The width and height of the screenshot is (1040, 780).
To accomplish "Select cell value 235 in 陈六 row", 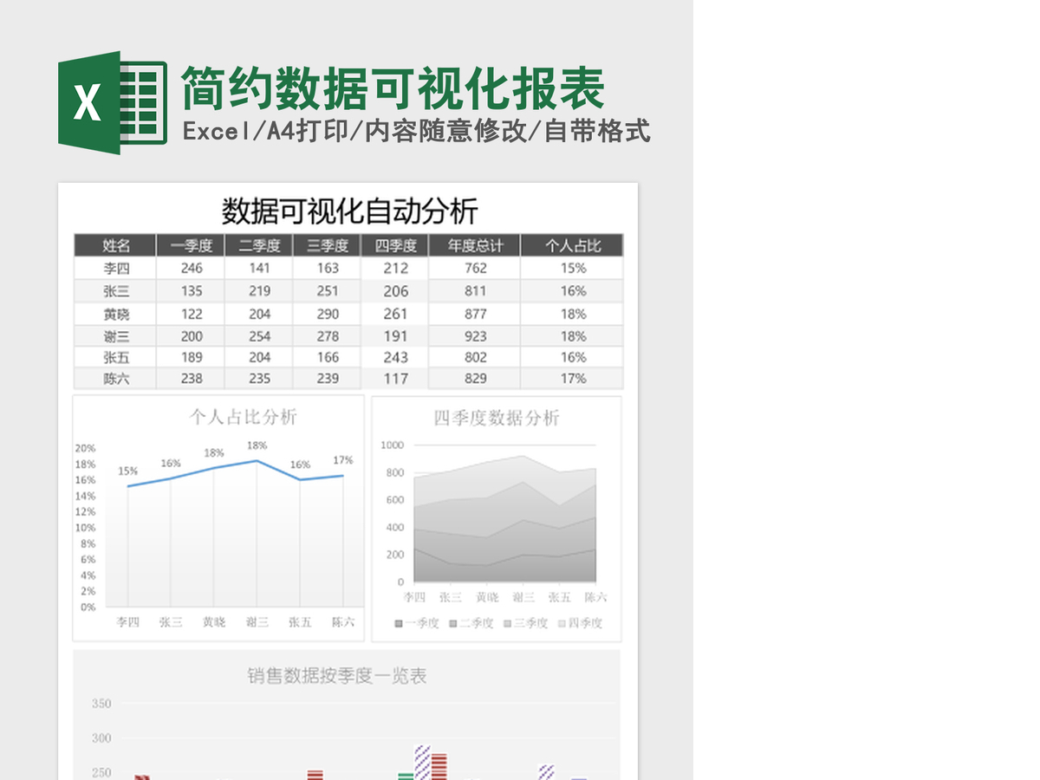I will (259, 379).
